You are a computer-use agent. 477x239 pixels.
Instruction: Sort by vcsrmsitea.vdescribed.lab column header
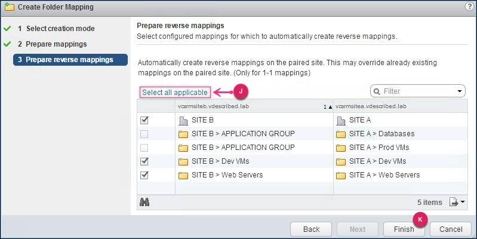[x=401, y=106]
